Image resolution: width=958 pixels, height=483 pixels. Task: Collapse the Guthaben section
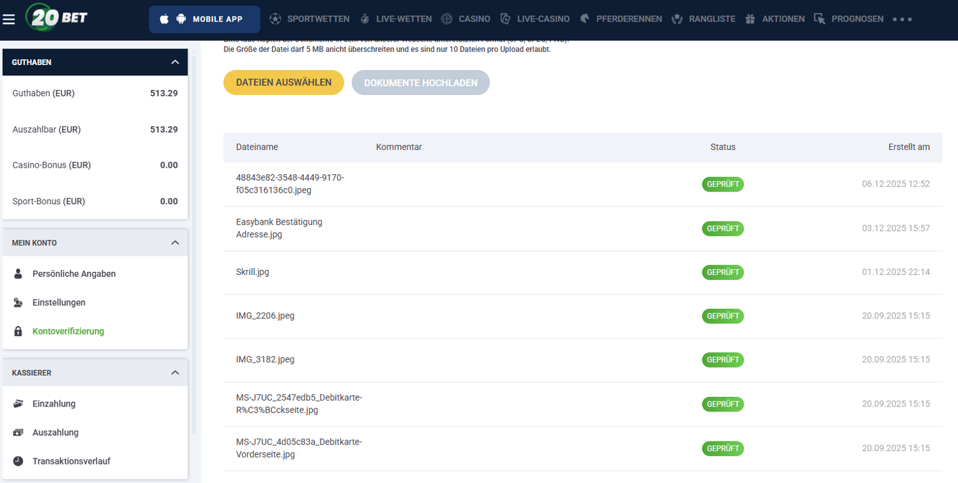pos(175,63)
